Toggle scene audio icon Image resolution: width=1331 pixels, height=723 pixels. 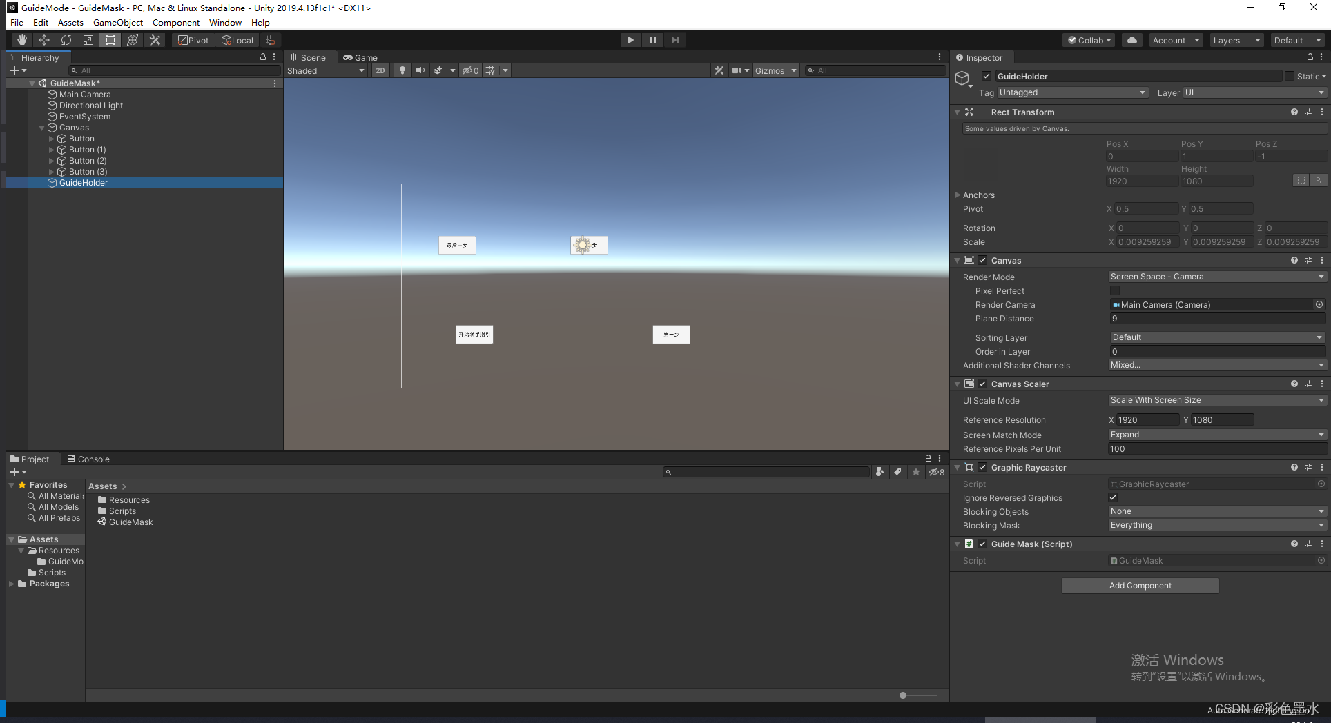(x=420, y=70)
